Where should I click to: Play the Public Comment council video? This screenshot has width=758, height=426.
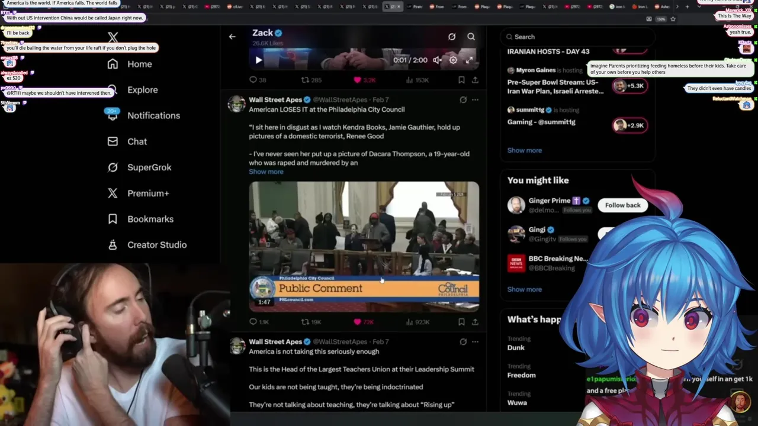tap(364, 246)
